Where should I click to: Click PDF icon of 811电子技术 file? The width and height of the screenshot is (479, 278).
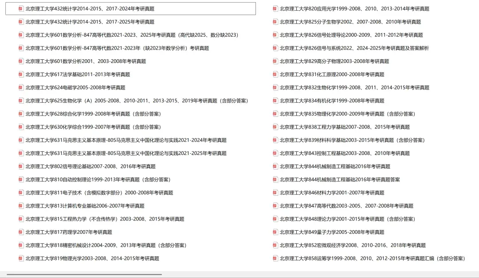(21, 193)
